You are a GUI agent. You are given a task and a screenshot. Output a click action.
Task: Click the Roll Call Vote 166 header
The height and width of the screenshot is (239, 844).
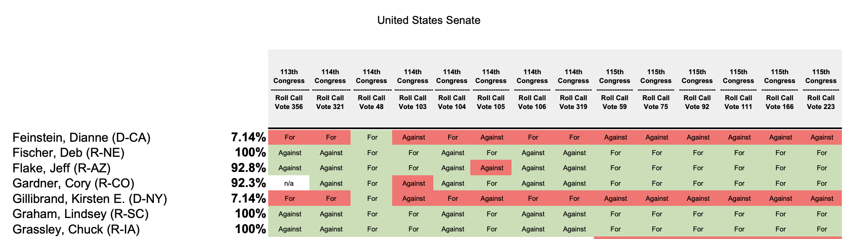click(x=780, y=89)
